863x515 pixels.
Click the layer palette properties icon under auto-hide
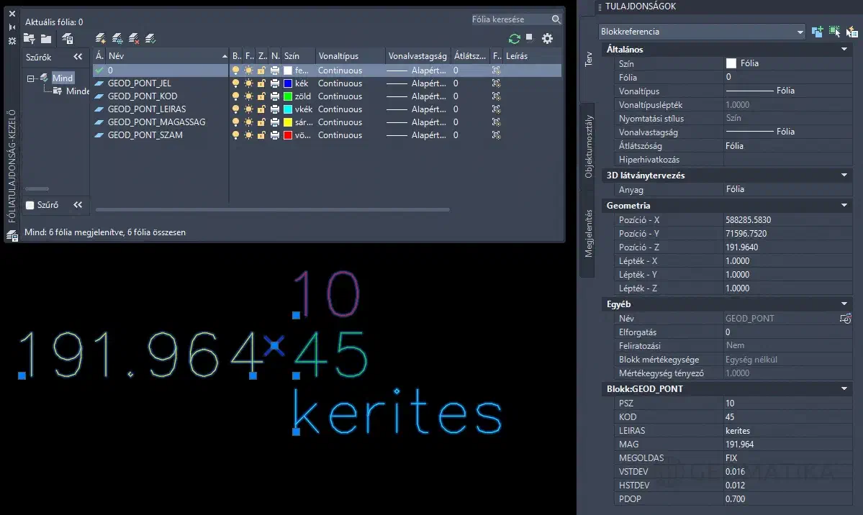(12, 41)
